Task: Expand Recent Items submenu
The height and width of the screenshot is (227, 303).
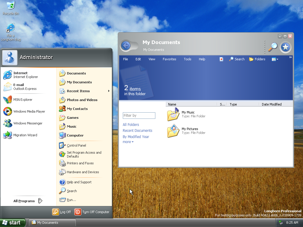Action: point(84,91)
